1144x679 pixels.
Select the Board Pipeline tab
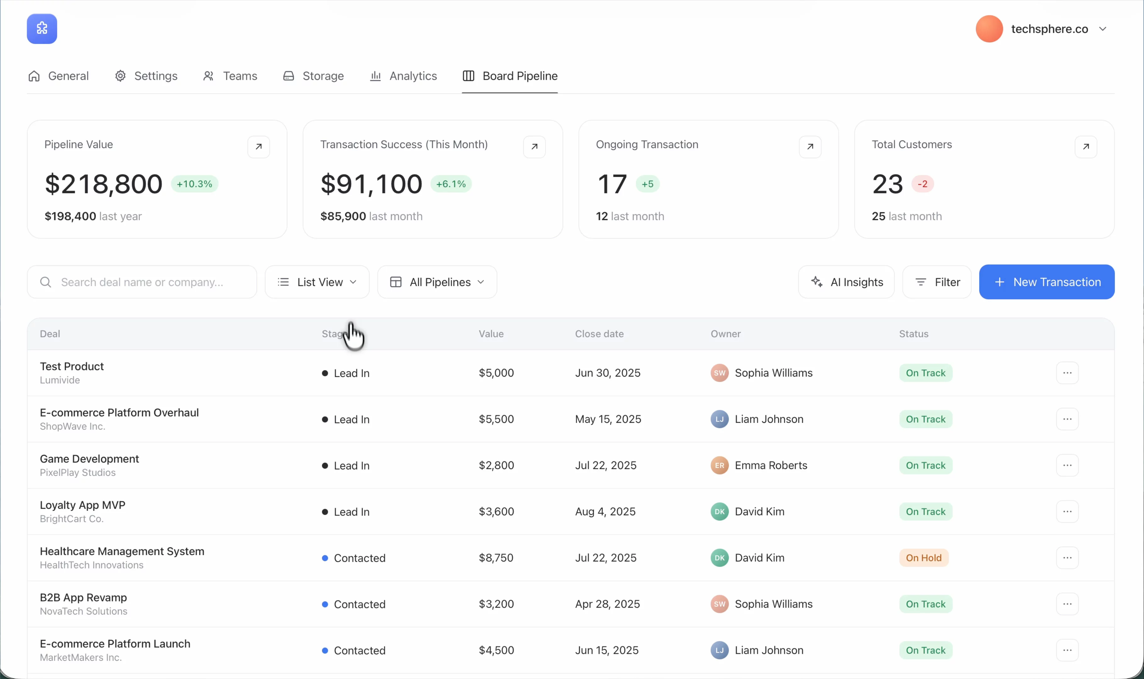point(510,76)
